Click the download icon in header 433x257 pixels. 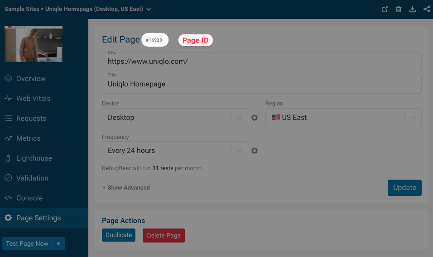click(x=412, y=9)
